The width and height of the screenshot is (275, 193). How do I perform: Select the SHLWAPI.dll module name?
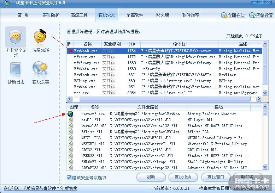tap(93, 162)
